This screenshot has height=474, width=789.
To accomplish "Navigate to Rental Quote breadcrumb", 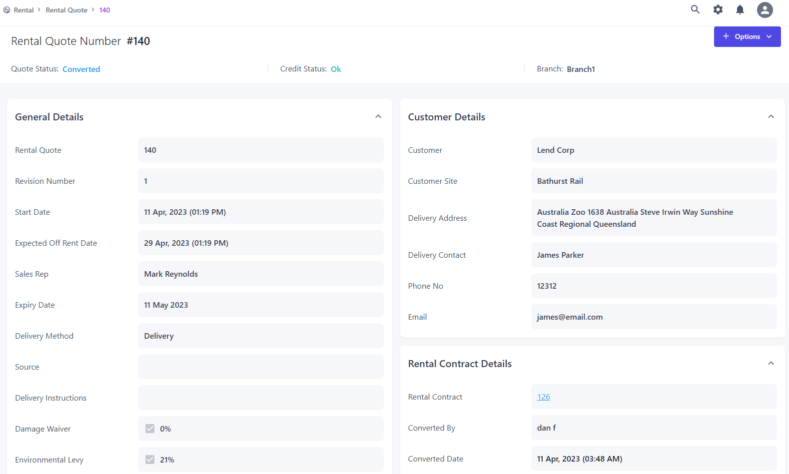I will [x=66, y=10].
